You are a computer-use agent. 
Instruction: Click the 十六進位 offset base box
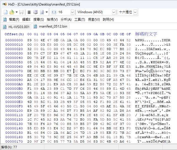click(x=126, y=12)
